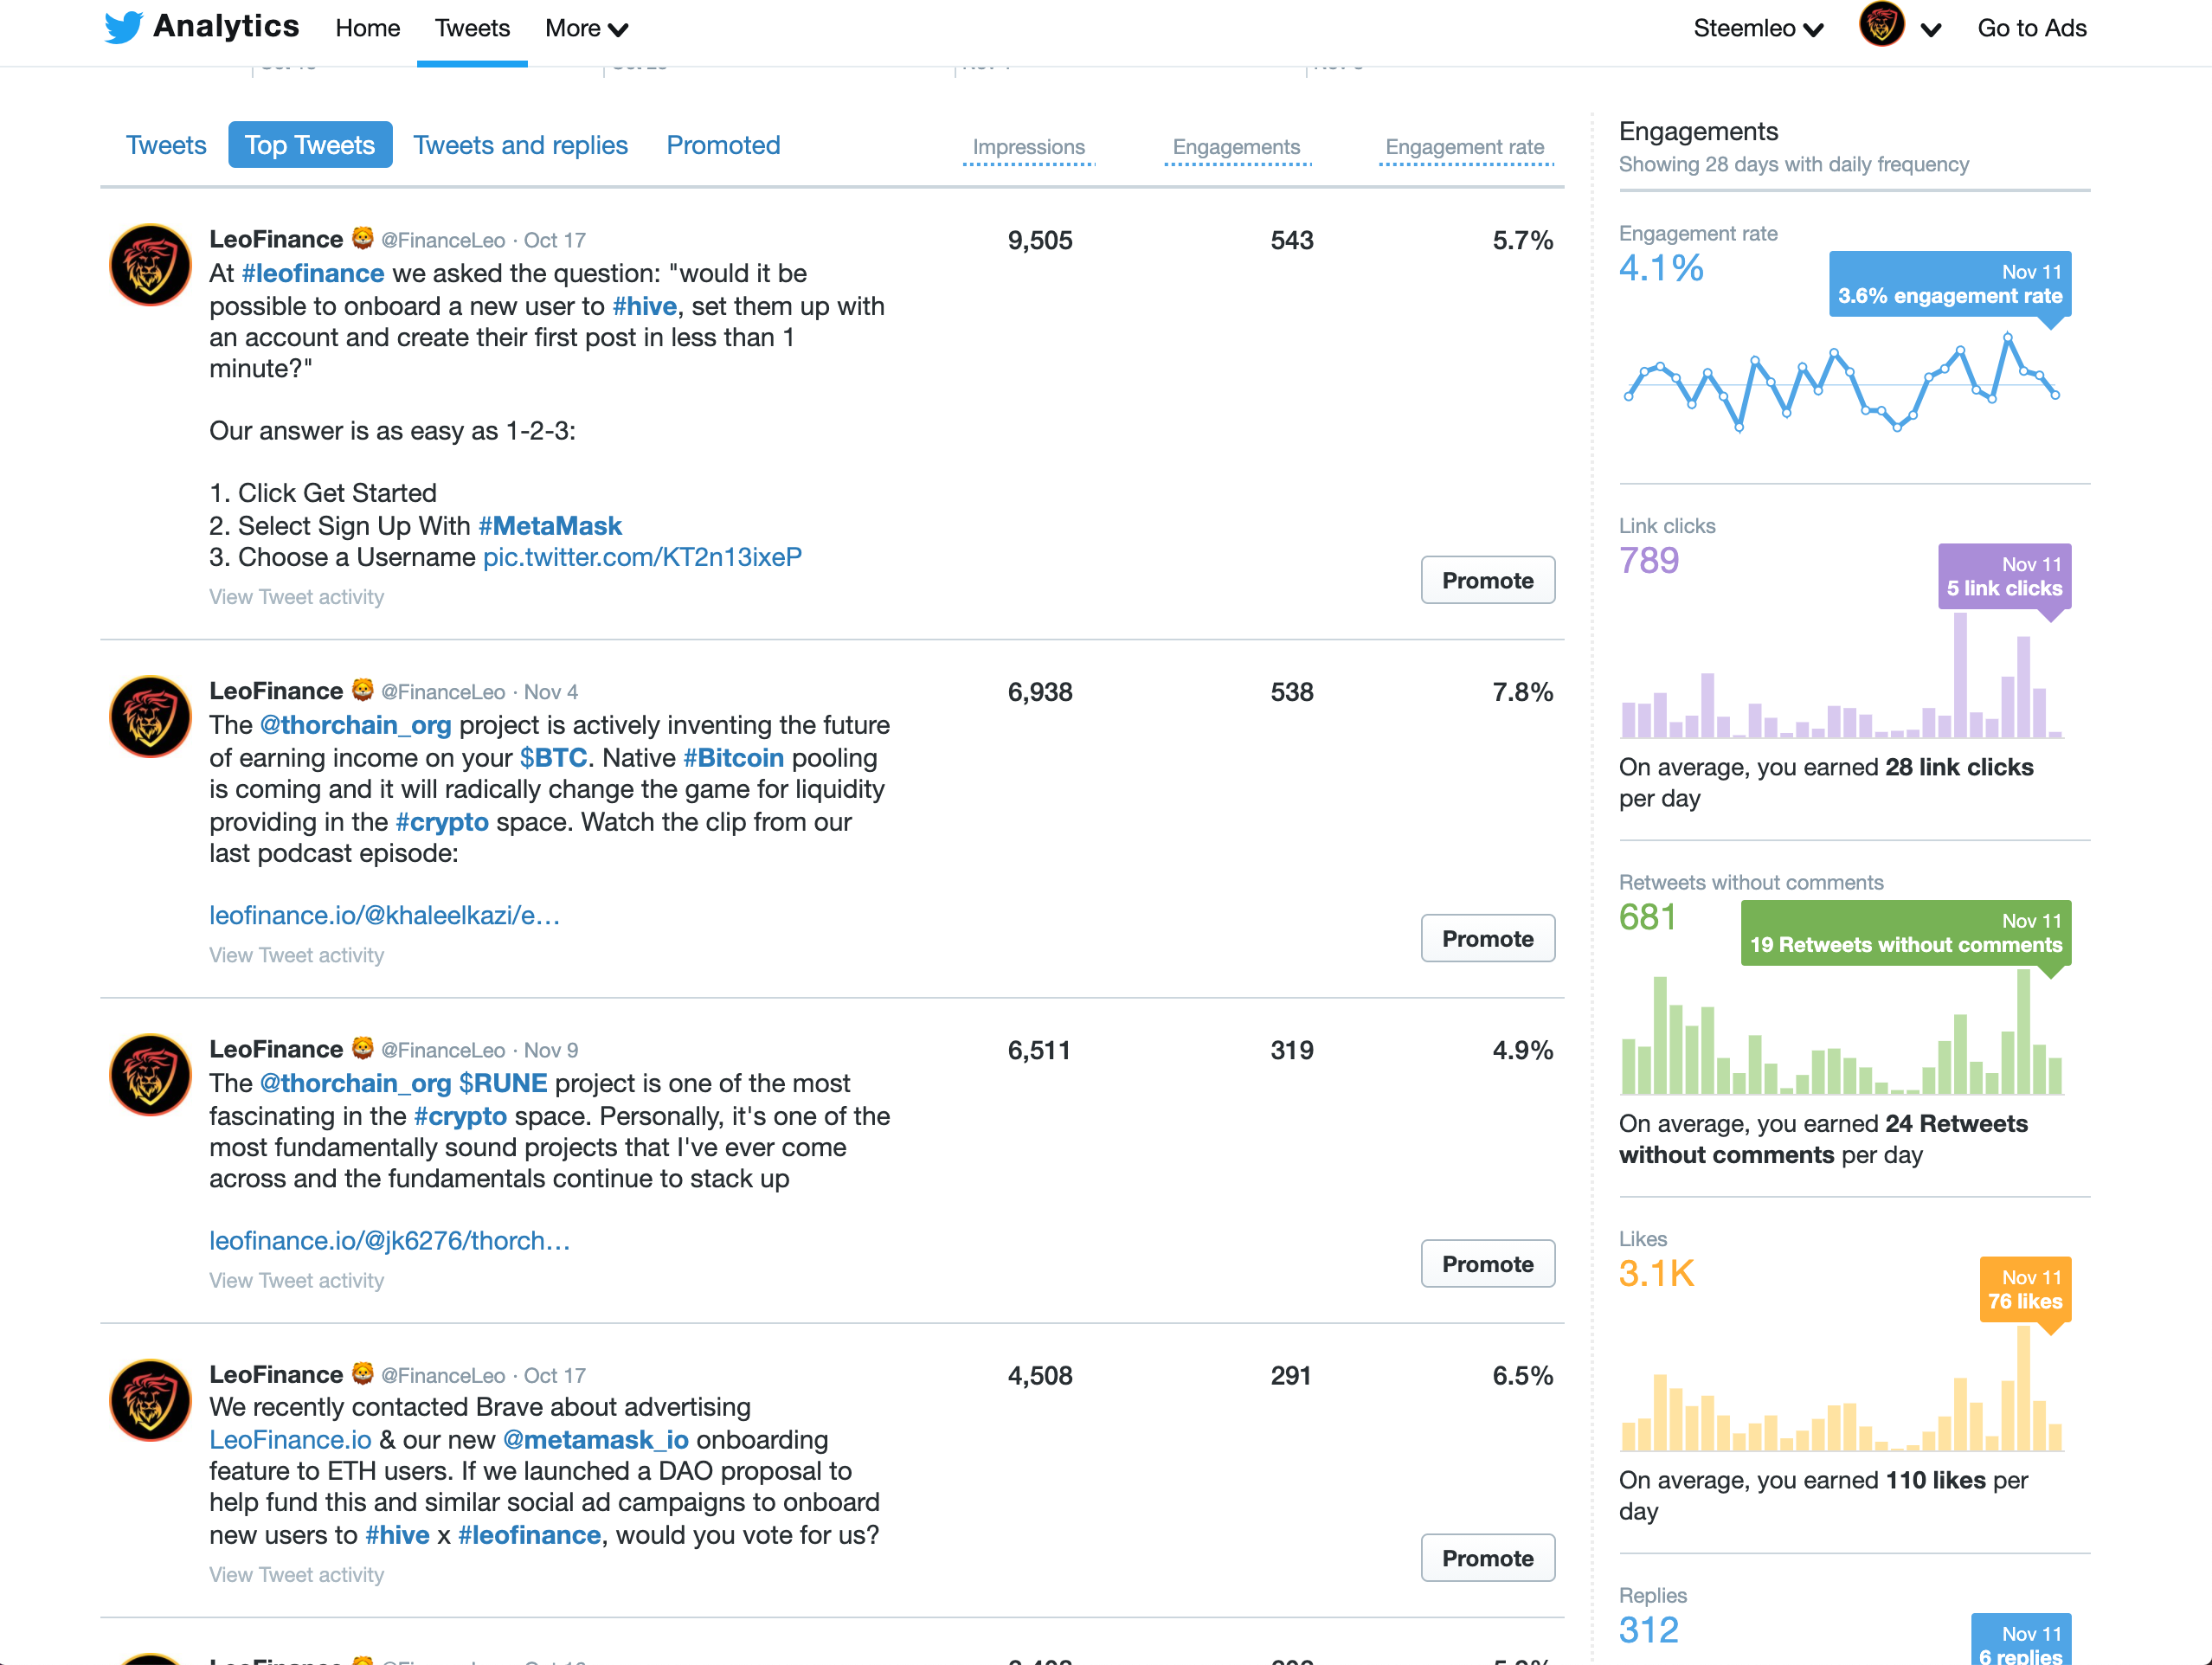Click LeoFinance avatar on Nov 4 tweet
Viewport: 2212px width, 1665px height.
coord(150,717)
